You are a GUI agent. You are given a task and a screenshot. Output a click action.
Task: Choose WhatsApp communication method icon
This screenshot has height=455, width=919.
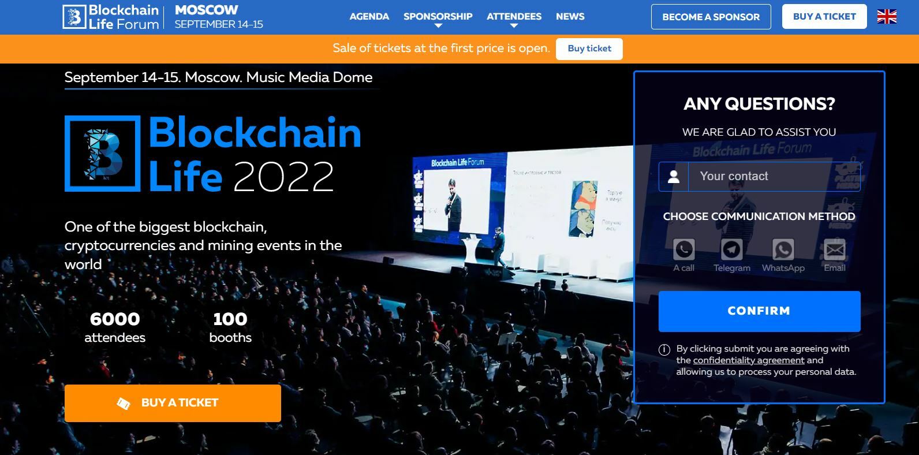783,249
